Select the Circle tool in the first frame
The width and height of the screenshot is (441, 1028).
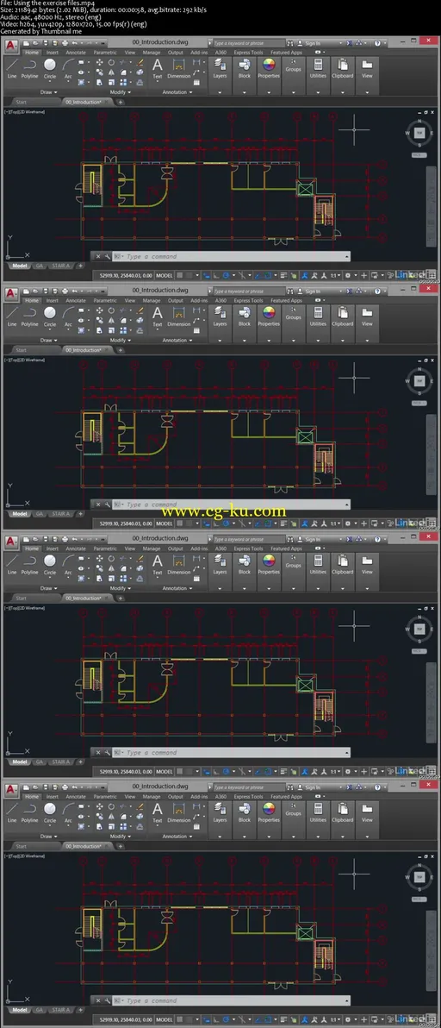50,67
